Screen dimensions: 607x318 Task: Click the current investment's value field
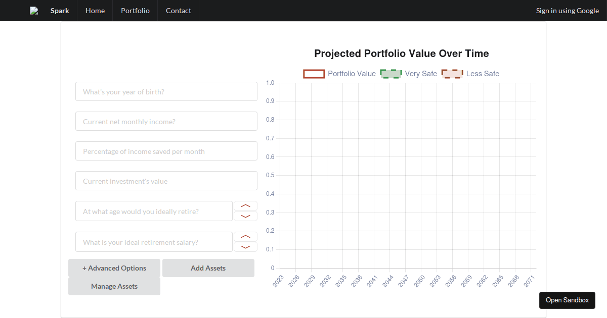pyautogui.click(x=166, y=181)
